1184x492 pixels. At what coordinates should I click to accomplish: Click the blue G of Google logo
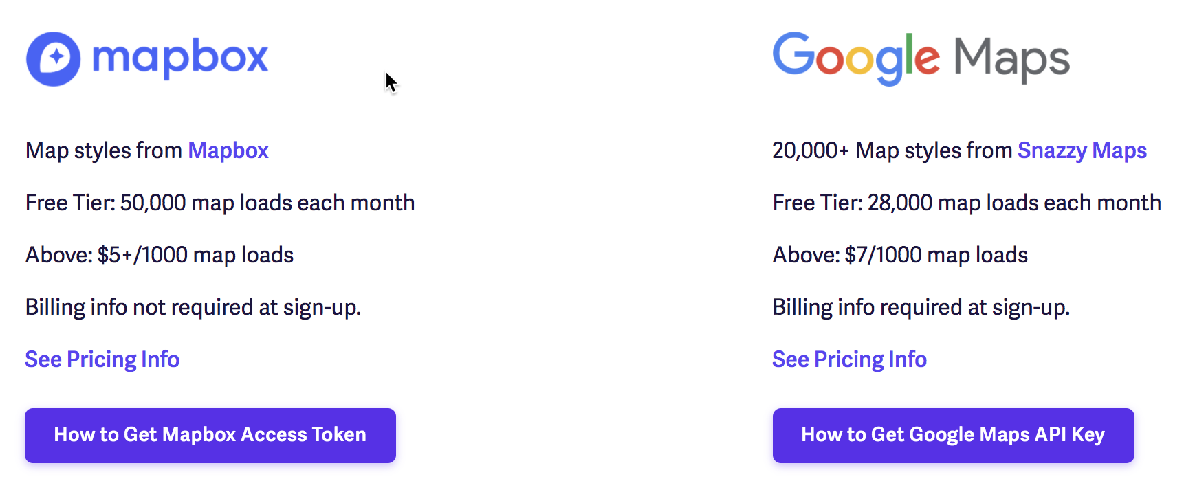(794, 54)
